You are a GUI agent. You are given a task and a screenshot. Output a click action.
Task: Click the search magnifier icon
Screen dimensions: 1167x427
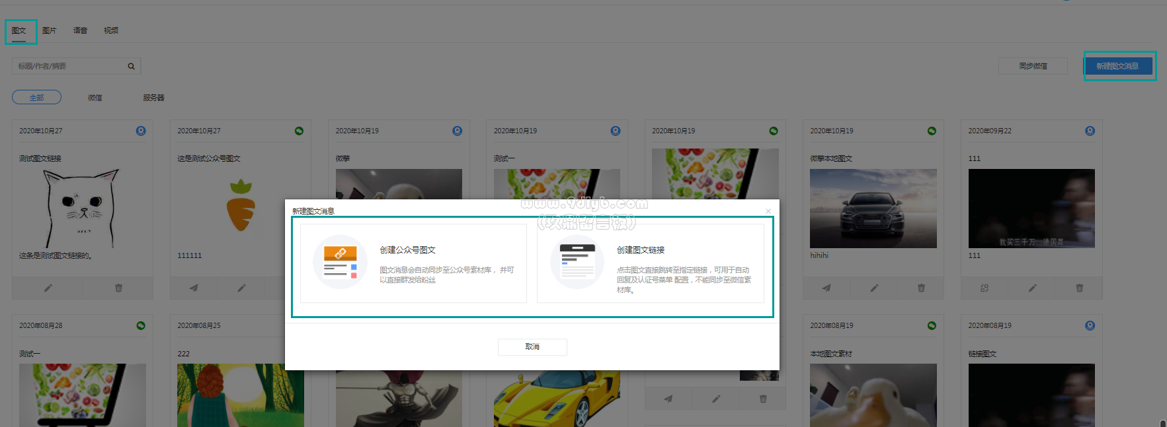[x=131, y=66]
